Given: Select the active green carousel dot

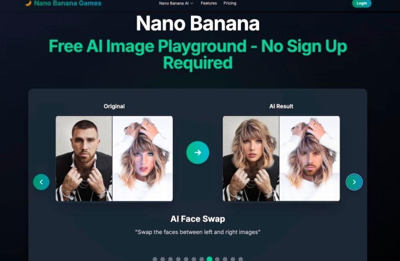Looking at the screenshot, I should 210,259.
